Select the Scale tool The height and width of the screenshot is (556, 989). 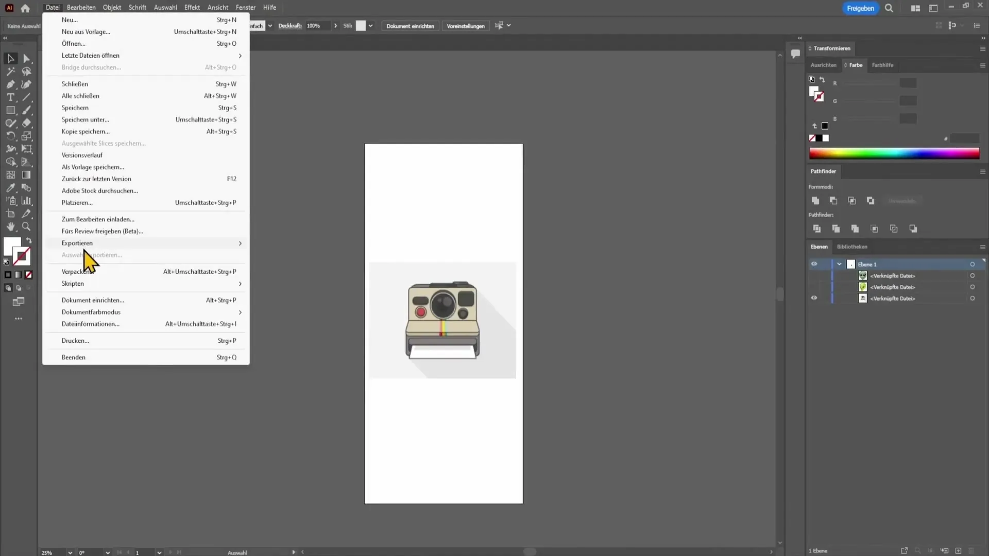[x=27, y=136]
